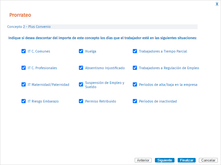This screenshot has width=221, height=165.
Task: Click the Prorrateo heading
Action: (x=20, y=15)
